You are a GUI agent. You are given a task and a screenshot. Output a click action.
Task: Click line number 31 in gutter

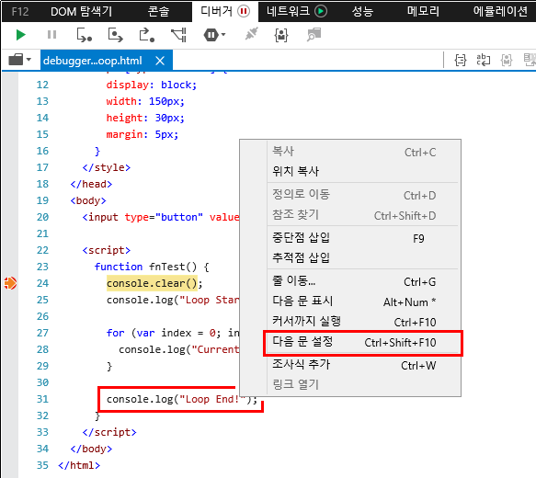(42, 399)
